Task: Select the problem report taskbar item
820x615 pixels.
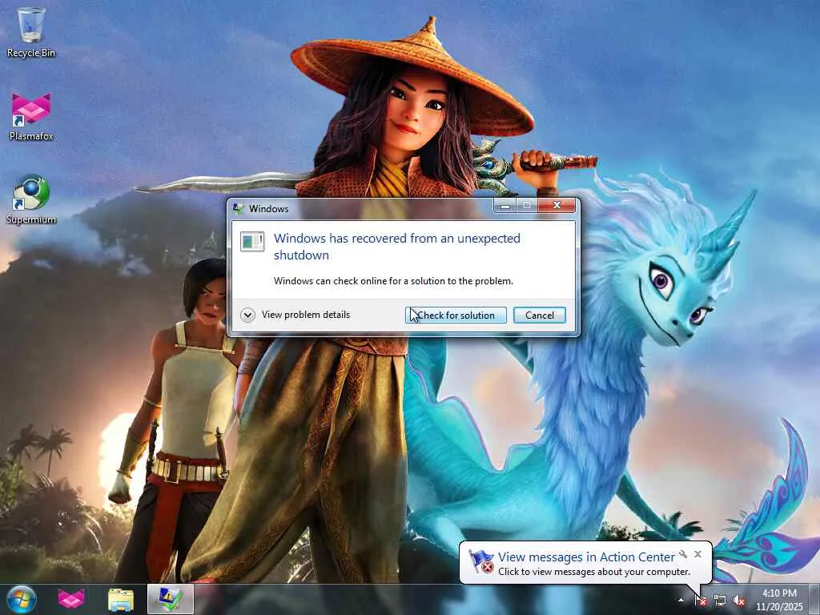Action: click(x=171, y=599)
